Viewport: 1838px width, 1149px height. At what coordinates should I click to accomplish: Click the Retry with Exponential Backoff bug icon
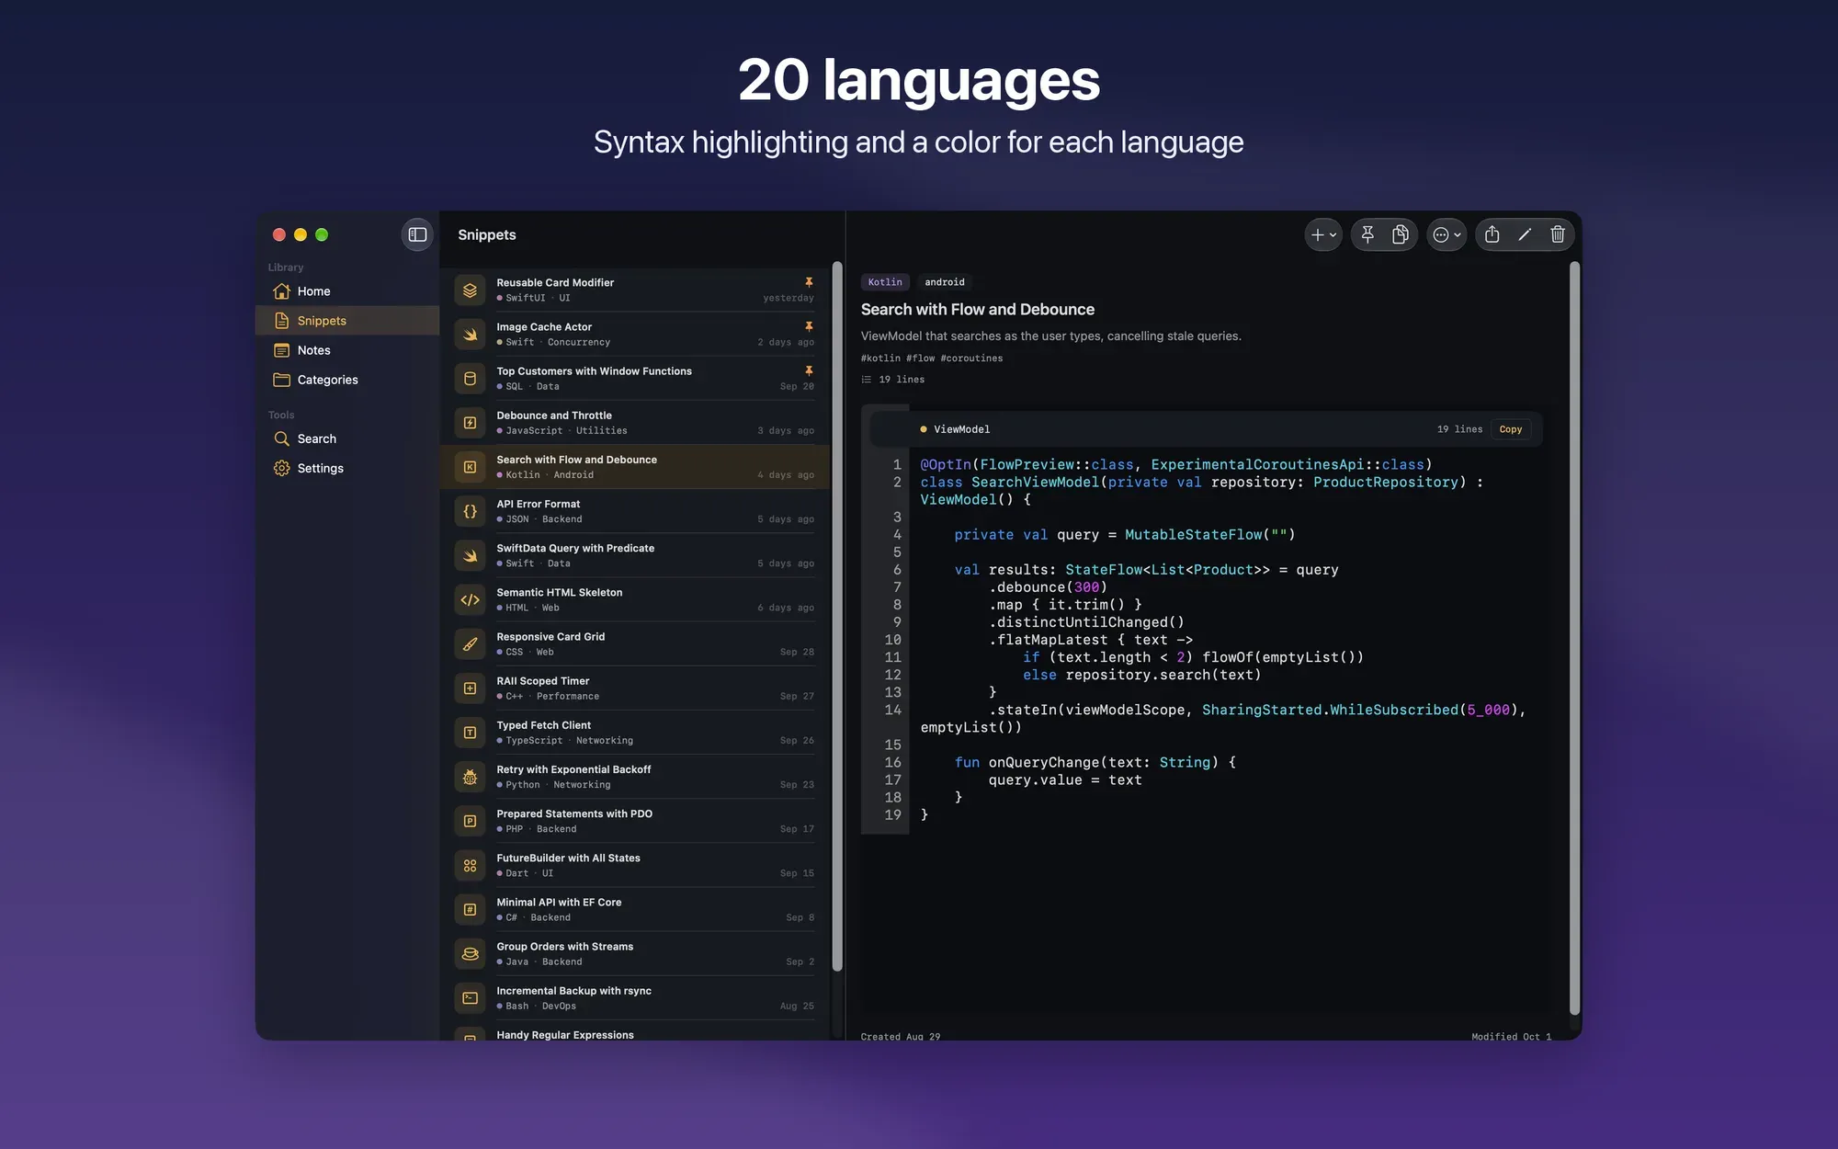[470, 777]
